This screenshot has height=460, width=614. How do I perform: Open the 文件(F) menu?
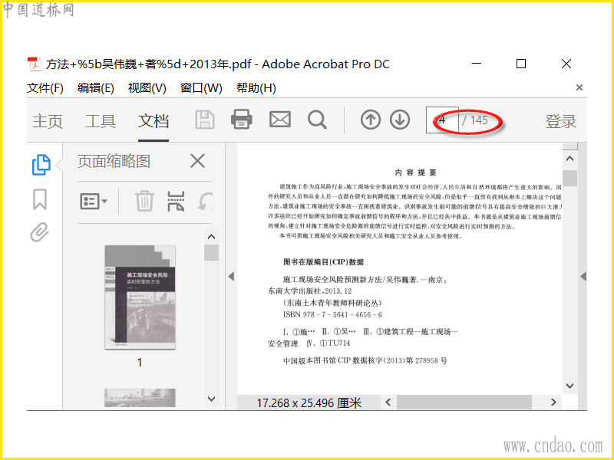point(45,87)
